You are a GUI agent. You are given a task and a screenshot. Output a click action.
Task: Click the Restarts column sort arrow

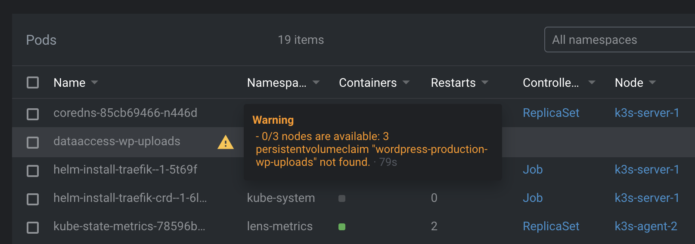click(485, 82)
